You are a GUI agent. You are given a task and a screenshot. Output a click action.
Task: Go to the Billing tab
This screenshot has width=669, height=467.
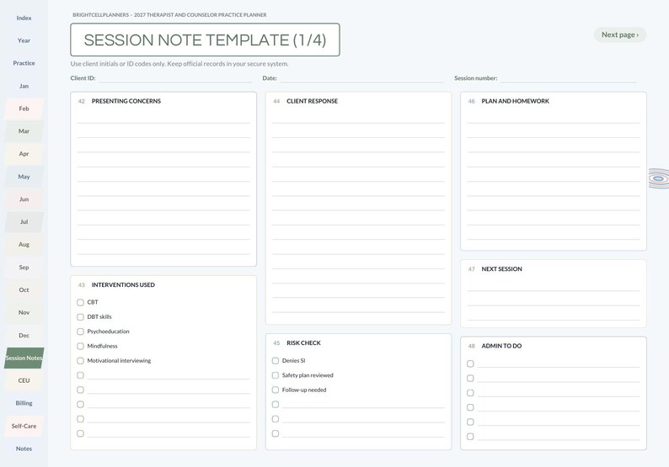[24, 403]
